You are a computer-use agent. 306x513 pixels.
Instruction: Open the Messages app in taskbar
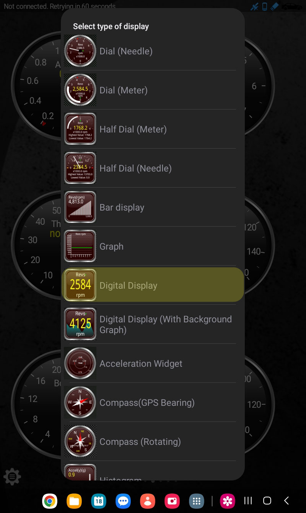(123, 501)
